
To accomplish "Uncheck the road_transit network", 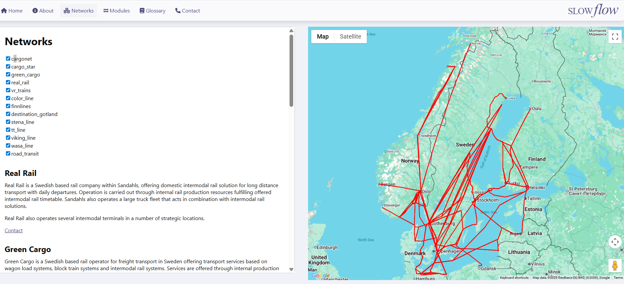I will (8, 154).
